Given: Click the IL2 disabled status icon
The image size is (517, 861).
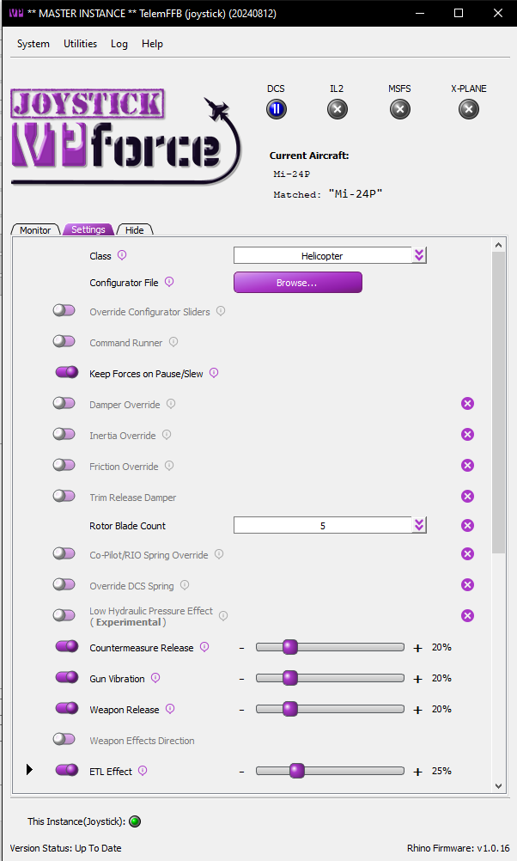Looking at the screenshot, I should [338, 109].
